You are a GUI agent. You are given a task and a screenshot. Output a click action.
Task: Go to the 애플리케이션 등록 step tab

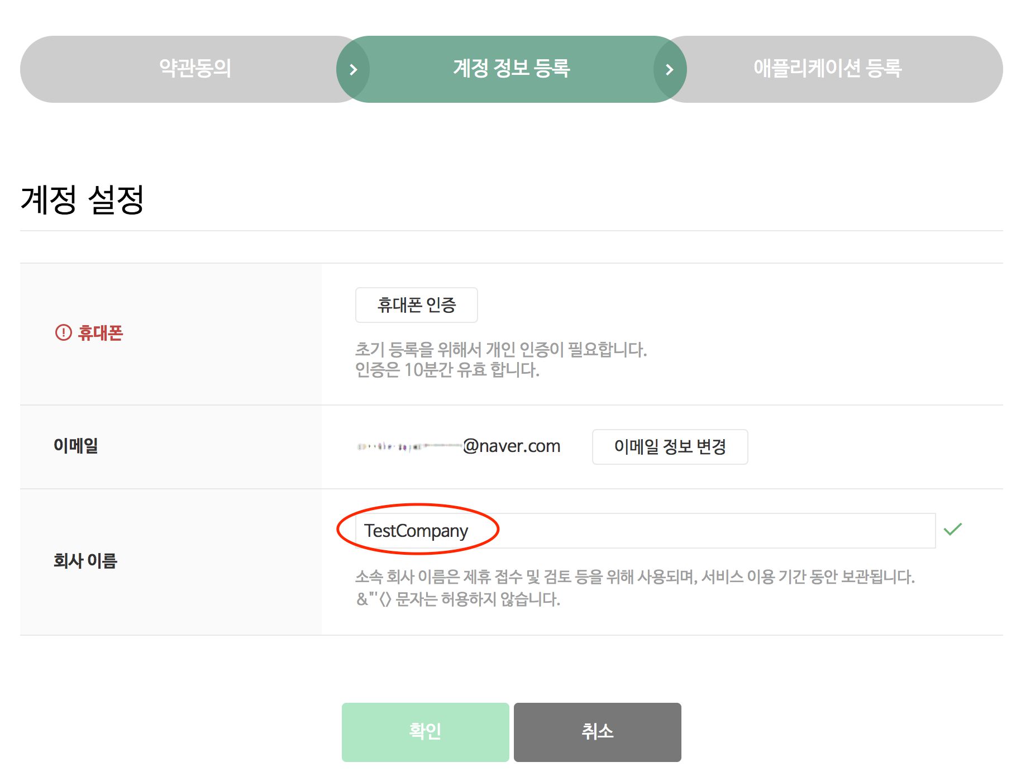(x=827, y=69)
